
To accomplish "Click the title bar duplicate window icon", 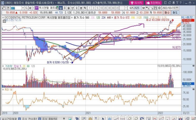I will point(170,3).
